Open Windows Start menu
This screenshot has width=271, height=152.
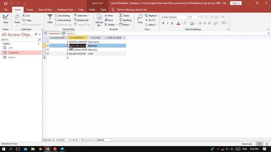point(3,149)
